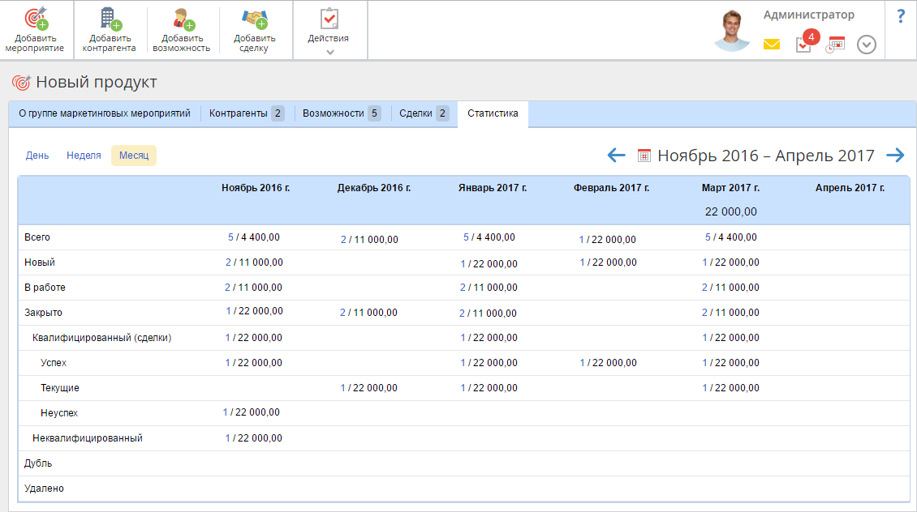
Task: Open tasks icon with badge 4
Action: 803,44
